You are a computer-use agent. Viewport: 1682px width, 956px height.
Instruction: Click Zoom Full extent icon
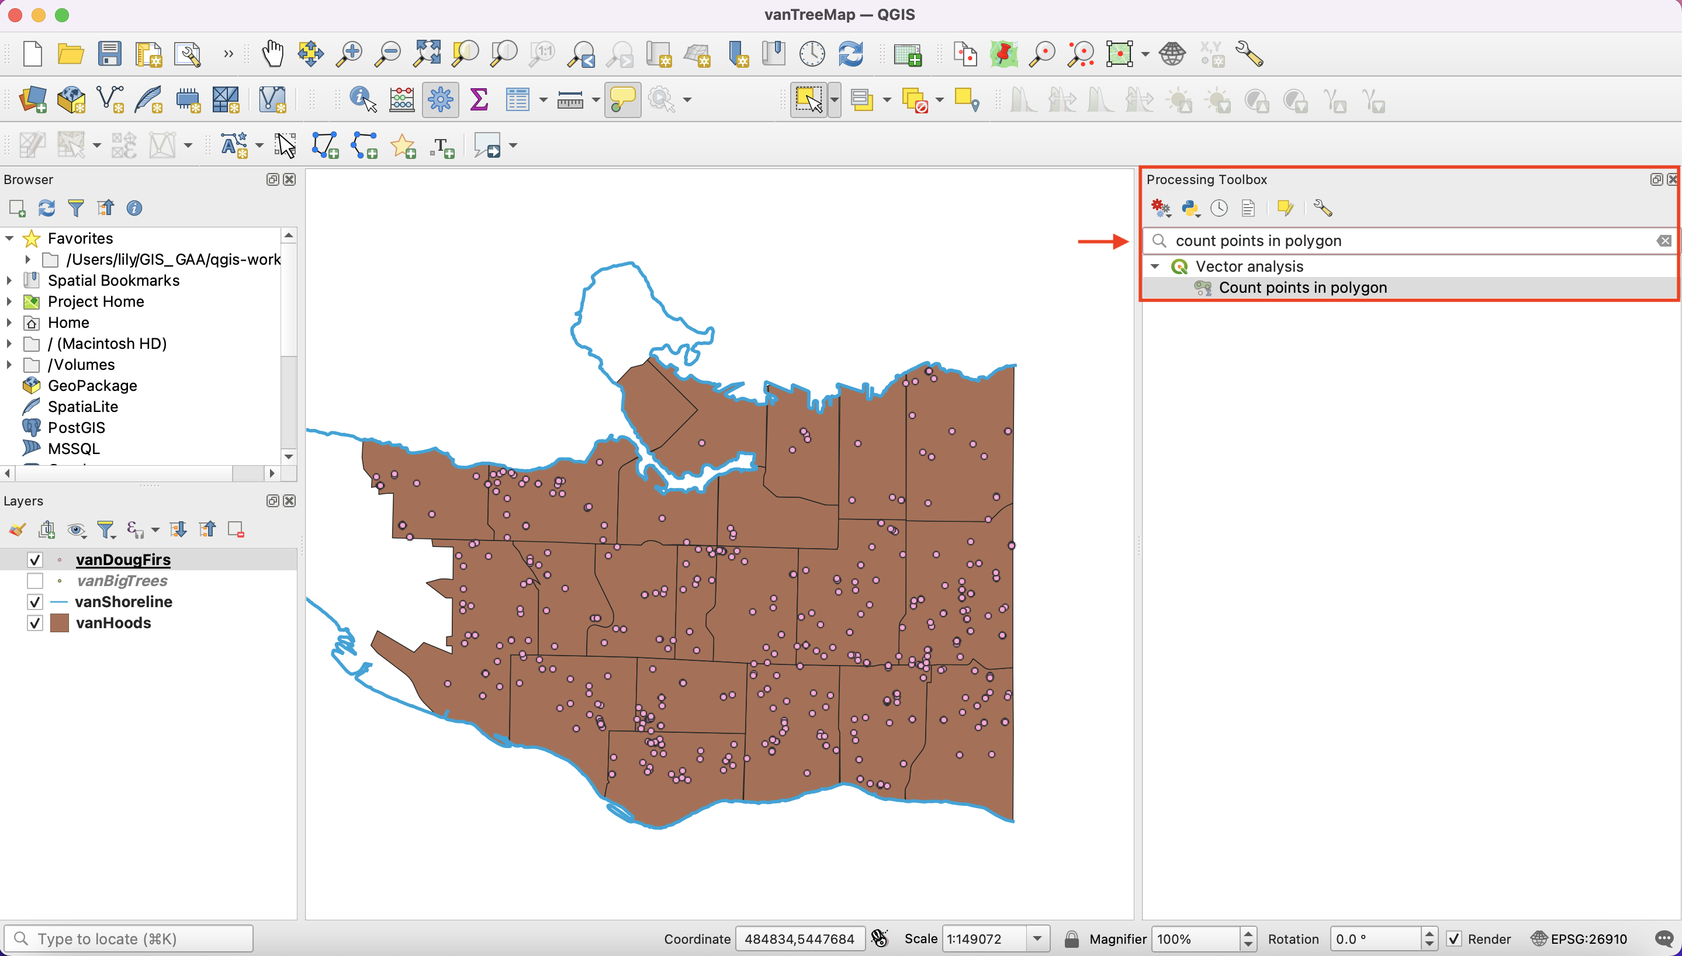pos(427,54)
